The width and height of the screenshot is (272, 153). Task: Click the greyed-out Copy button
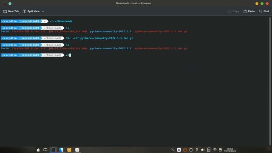[233, 11]
